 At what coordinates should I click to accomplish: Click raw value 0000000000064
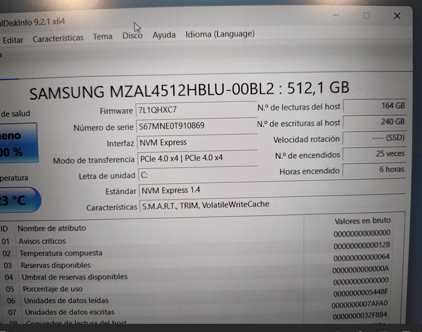361,257
